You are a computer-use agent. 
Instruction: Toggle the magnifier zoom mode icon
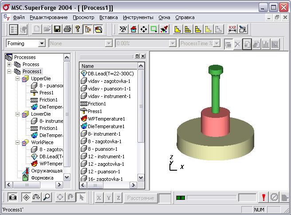point(47,197)
